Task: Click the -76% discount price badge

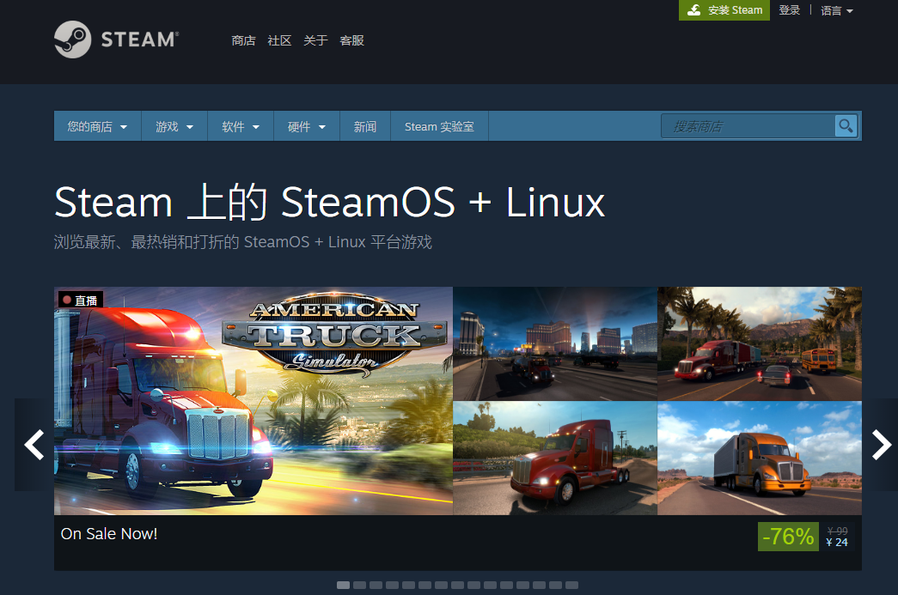Action: (788, 537)
